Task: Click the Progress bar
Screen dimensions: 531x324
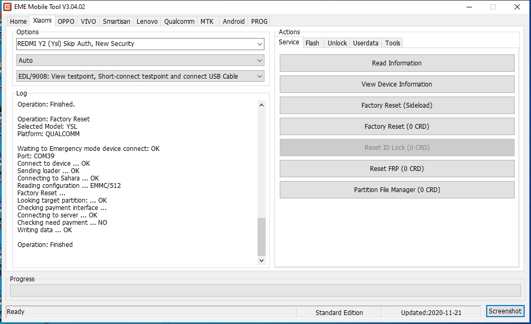Action: (265, 290)
